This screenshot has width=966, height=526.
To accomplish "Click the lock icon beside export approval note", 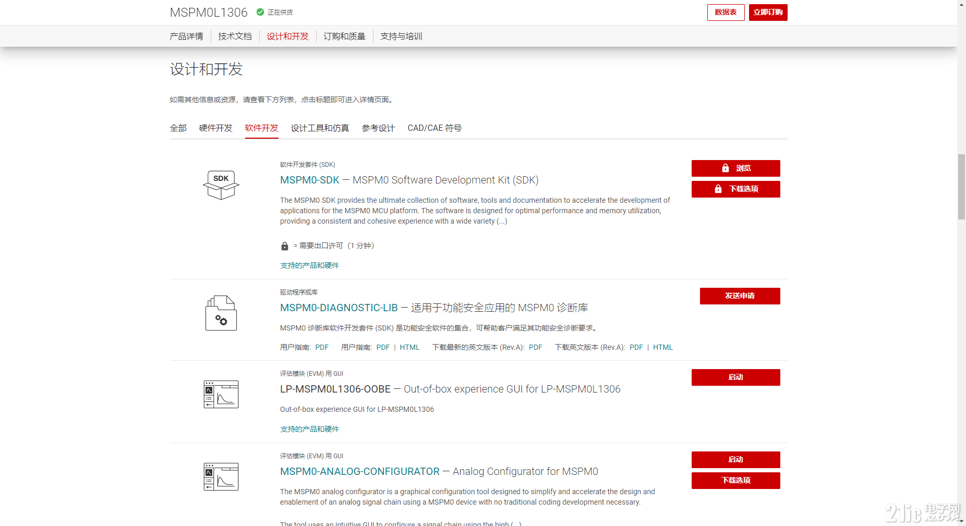I will 285,246.
